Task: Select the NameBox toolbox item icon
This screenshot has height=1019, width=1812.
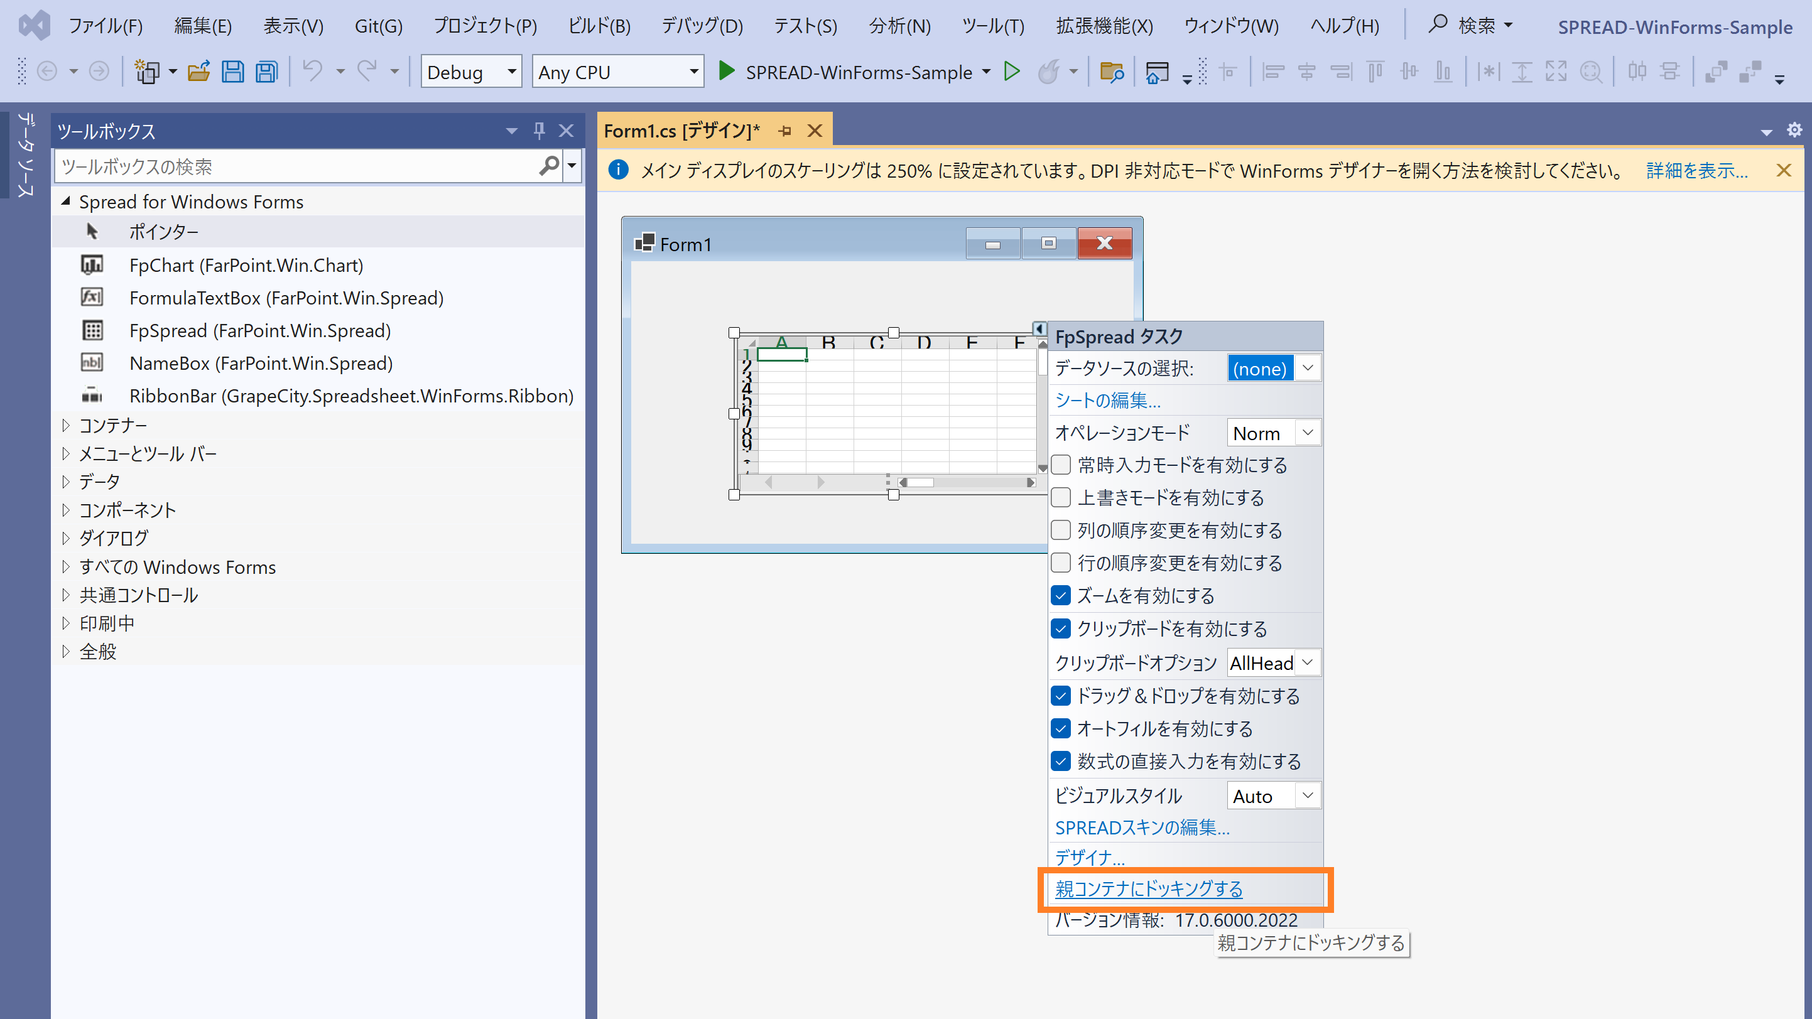Action: click(x=92, y=363)
